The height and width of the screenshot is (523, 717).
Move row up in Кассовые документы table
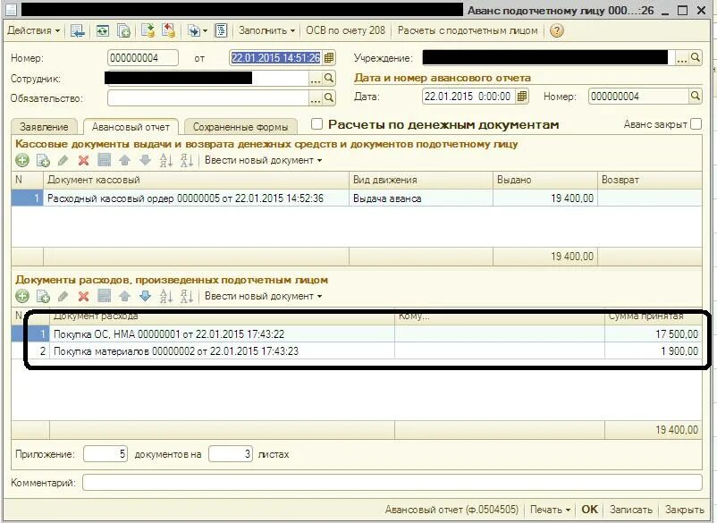(124, 160)
